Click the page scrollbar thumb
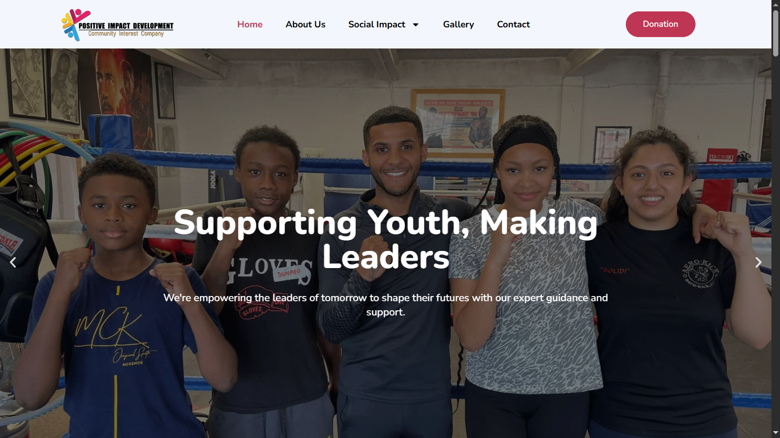The height and width of the screenshot is (438, 780). [x=775, y=33]
